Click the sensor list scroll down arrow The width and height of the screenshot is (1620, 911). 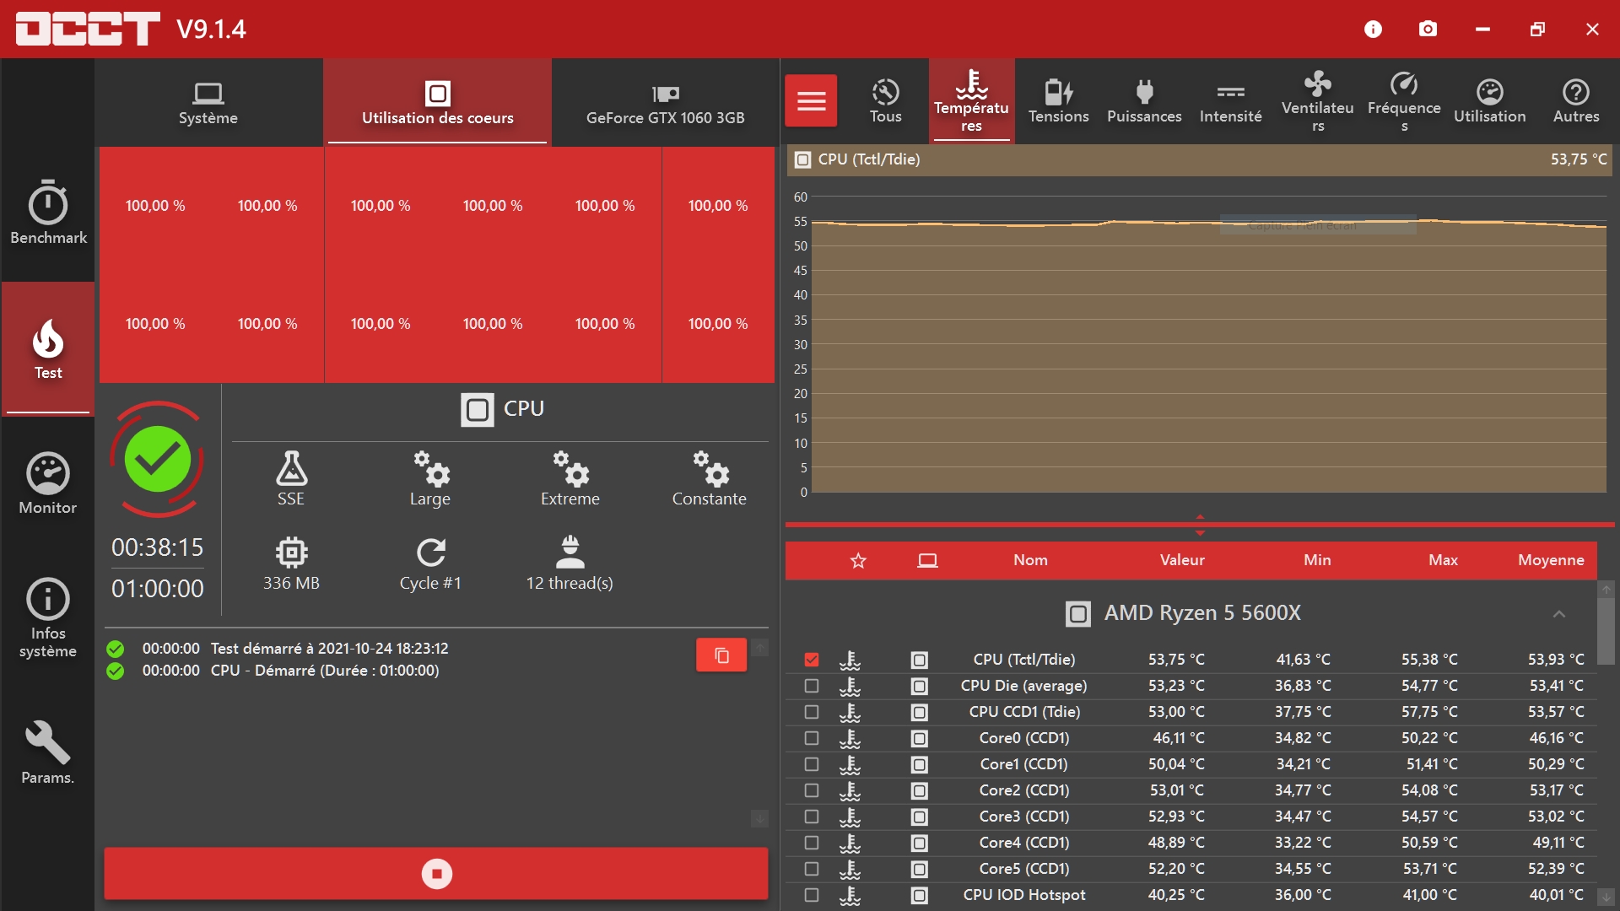point(1606,898)
